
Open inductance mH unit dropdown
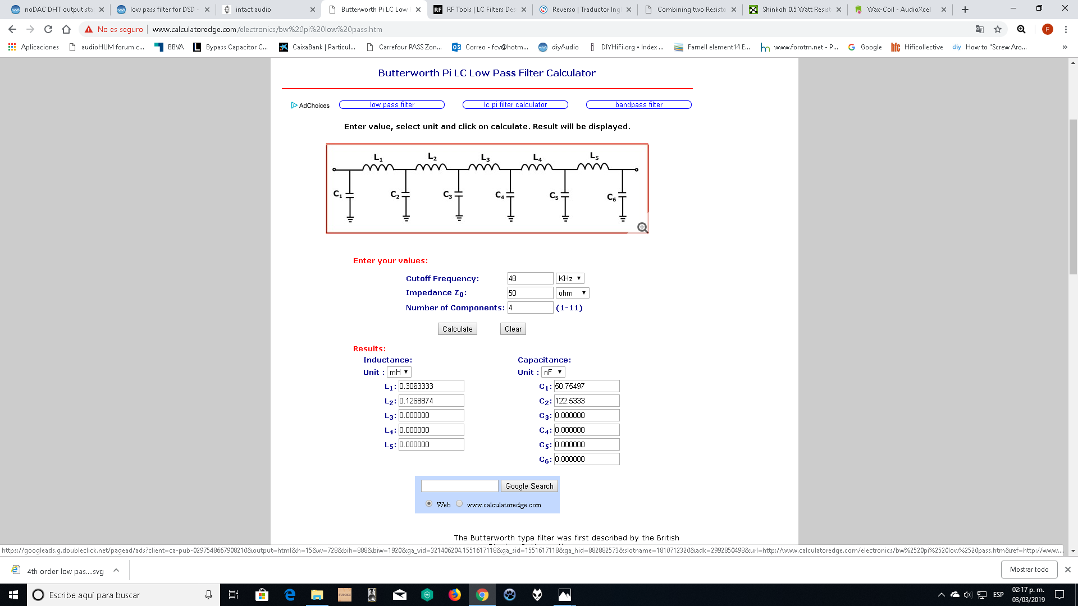point(399,372)
